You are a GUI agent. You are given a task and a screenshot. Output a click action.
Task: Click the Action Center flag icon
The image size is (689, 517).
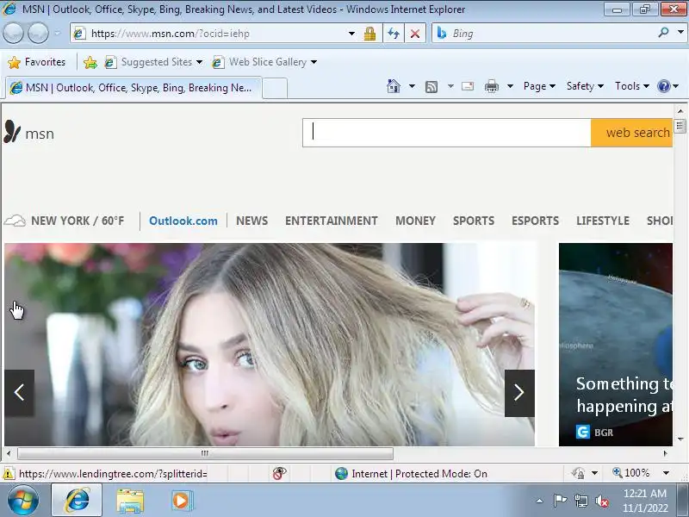560,501
